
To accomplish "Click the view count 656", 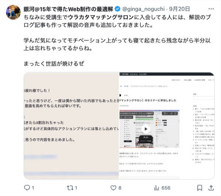I will pyautogui.click(x=166, y=188).
